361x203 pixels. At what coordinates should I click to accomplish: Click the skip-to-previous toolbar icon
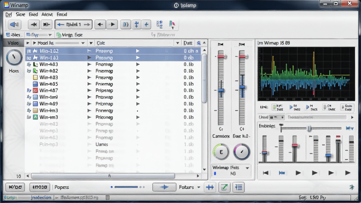34,24
